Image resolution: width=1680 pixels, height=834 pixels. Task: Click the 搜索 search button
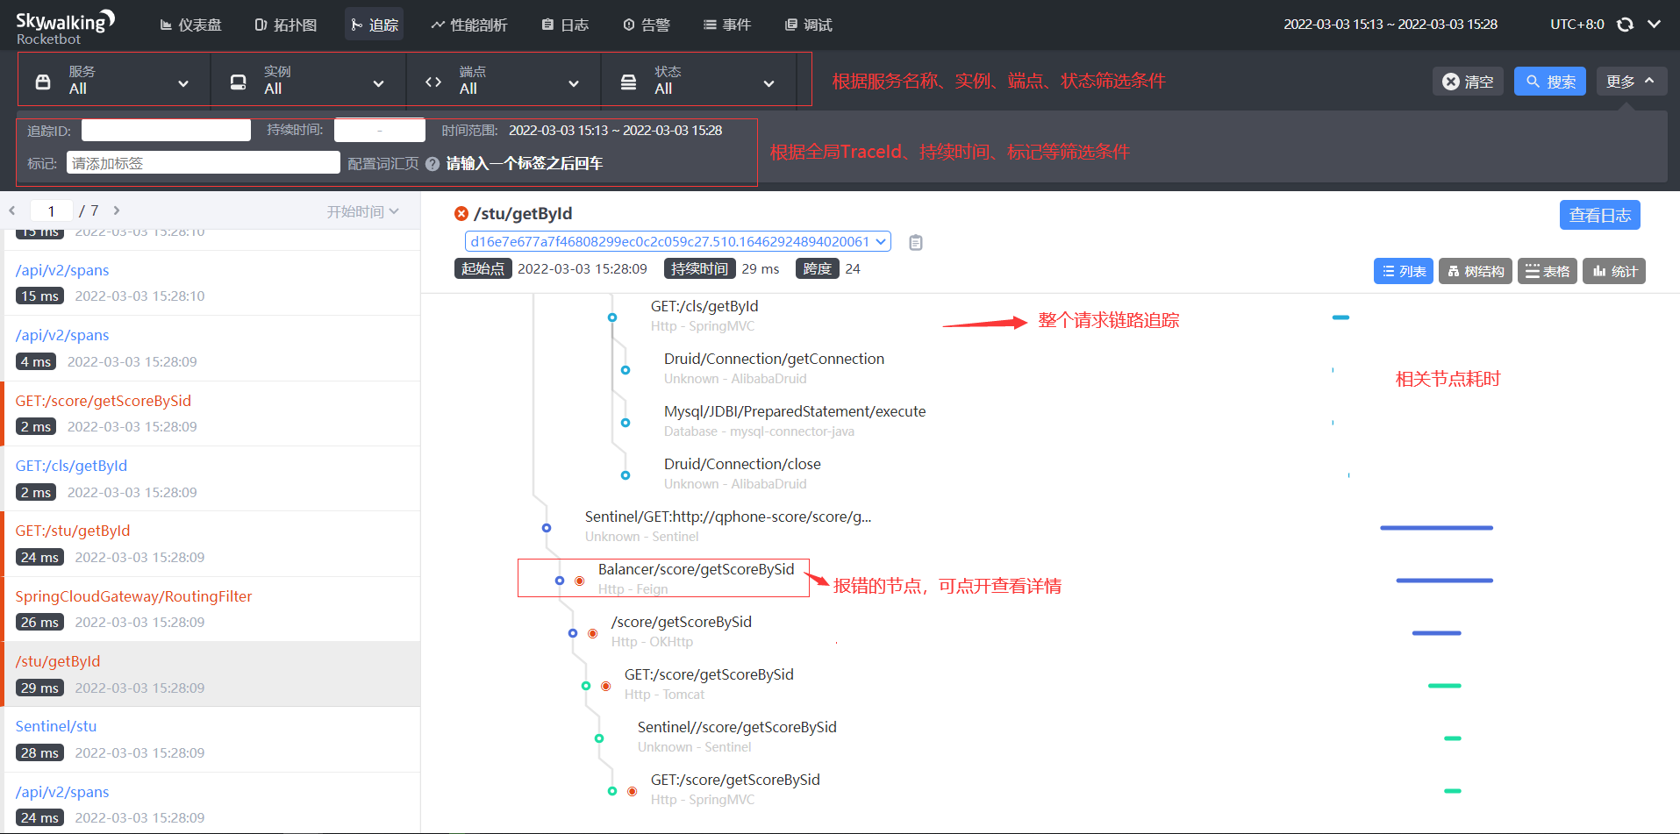pyautogui.click(x=1550, y=82)
